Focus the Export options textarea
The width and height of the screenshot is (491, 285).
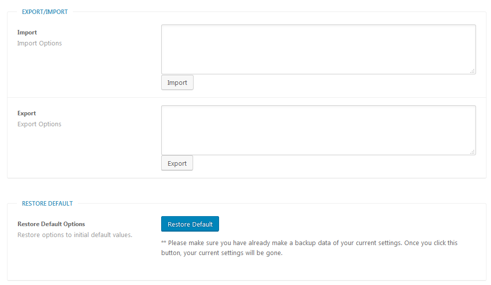(318, 130)
